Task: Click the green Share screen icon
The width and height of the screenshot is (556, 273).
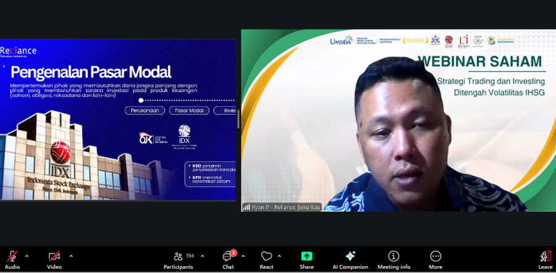Action: click(306, 256)
